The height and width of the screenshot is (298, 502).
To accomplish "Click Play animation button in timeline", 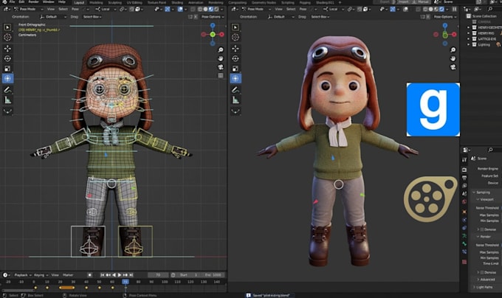I will 120,275.
